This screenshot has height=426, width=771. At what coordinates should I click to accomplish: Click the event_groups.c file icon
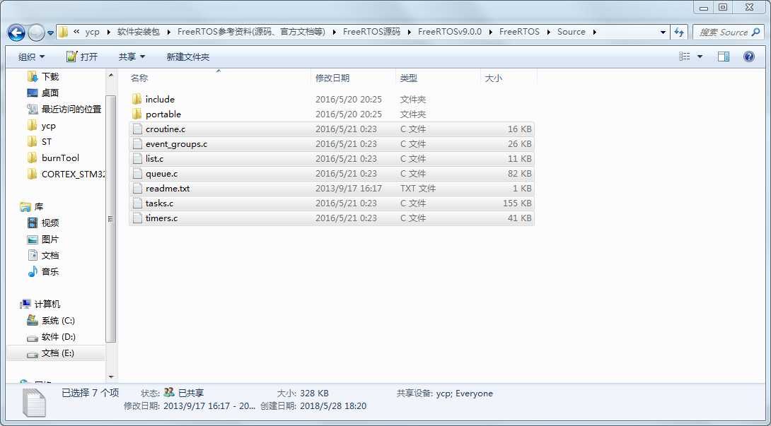137,144
